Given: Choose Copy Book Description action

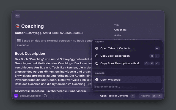Looking at the screenshot, I should coord(127,56).
